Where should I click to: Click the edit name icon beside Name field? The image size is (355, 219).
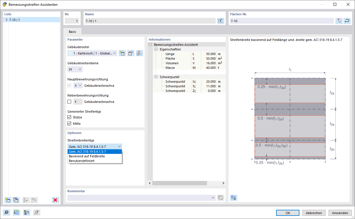(221, 21)
